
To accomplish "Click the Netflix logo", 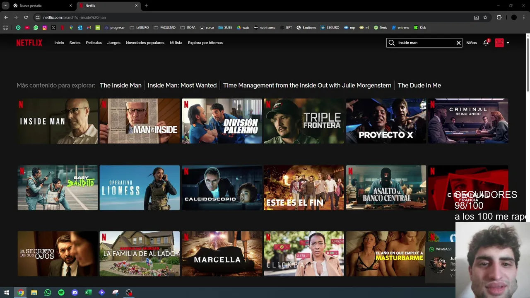I will [x=29, y=43].
